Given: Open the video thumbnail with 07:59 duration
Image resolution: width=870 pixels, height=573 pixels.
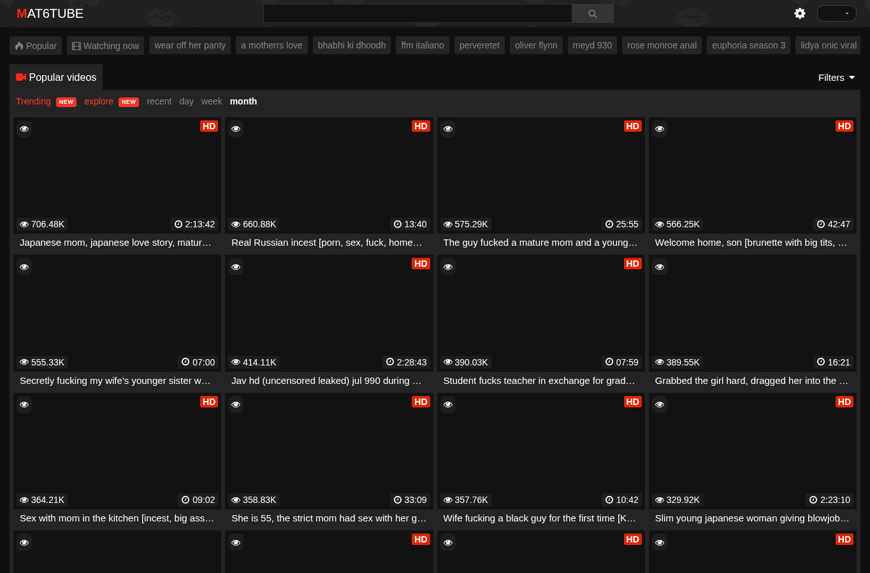Looking at the screenshot, I should (540, 313).
